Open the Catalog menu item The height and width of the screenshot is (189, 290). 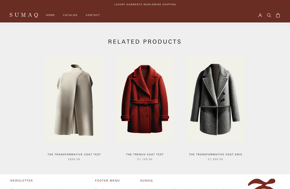[x=70, y=15]
